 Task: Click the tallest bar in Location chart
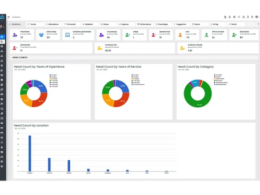30,153
